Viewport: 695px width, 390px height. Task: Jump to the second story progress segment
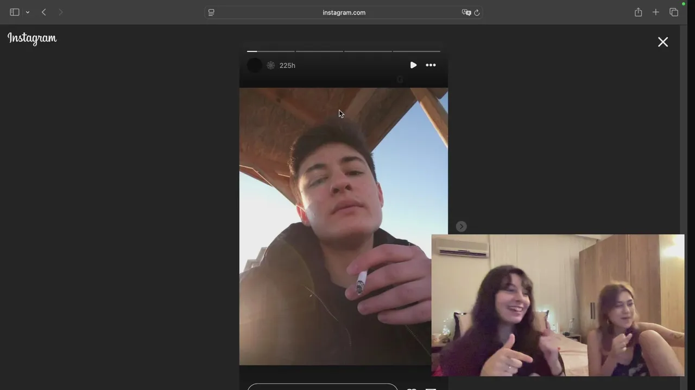click(319, 51)
